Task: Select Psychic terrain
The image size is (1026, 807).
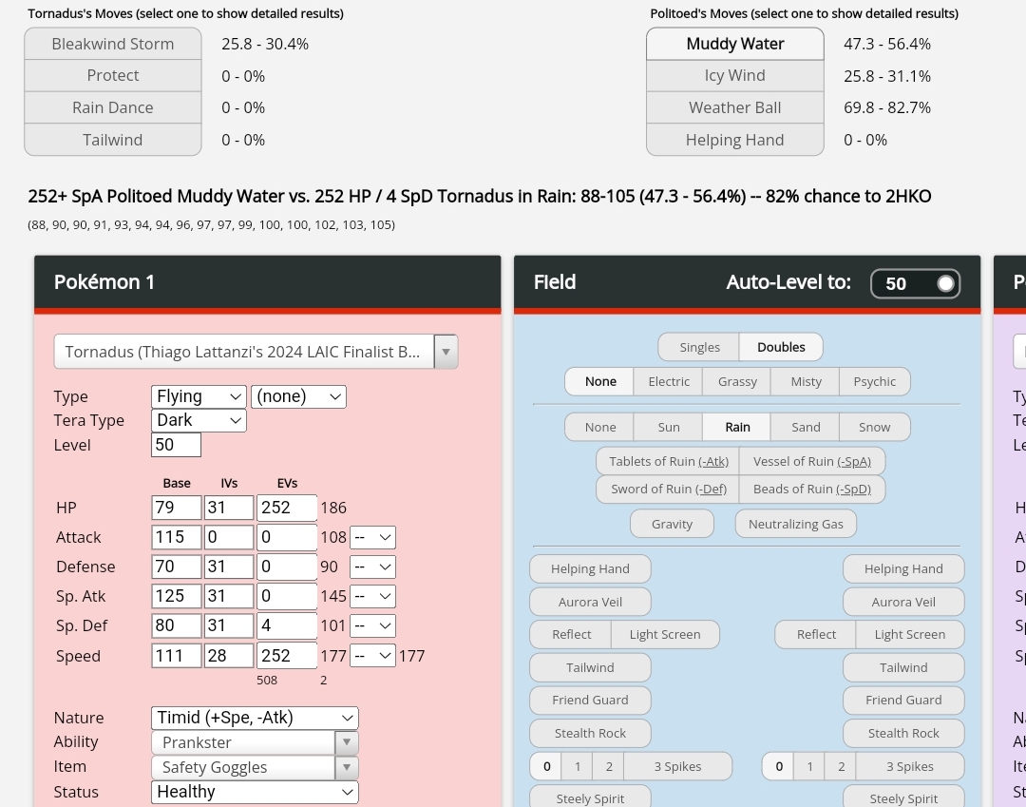Action: (x=874, y=381)
